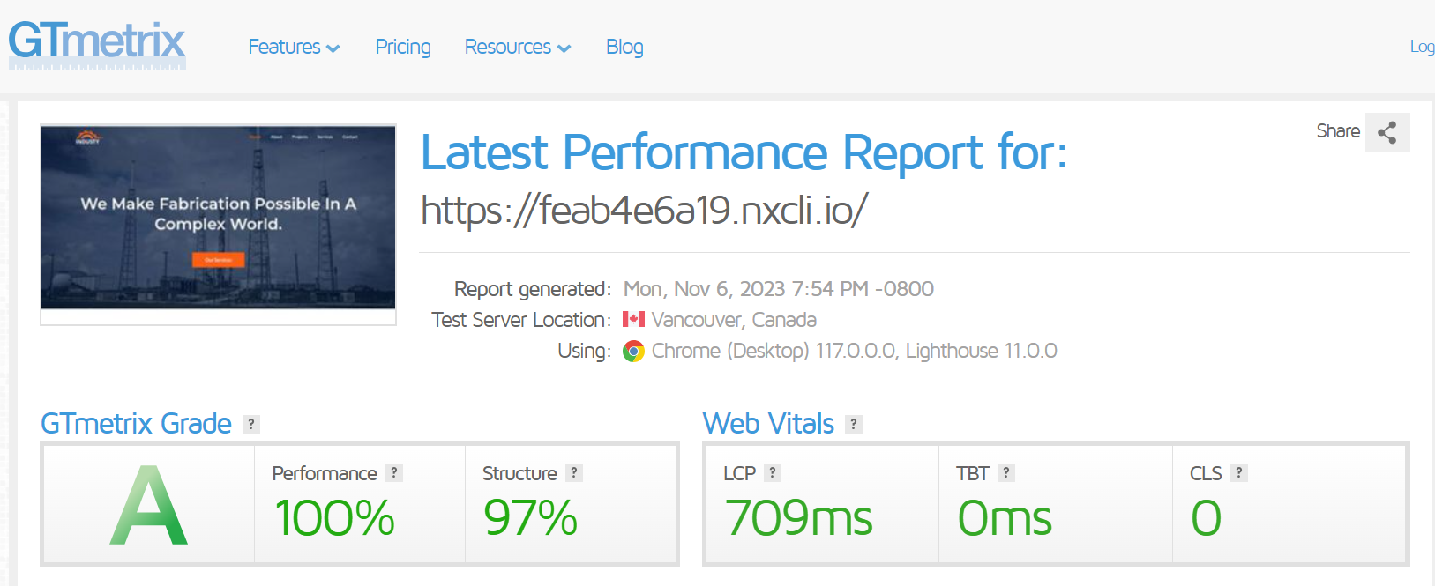Click Performance score help icon
Image resolution: width=1435 pixels, height=586 pixels.
[x=394, y=473]
